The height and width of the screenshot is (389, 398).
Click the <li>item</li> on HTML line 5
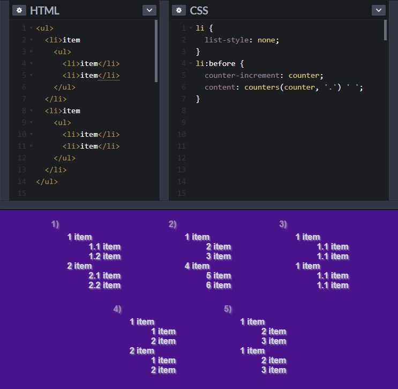click(91, 75)
